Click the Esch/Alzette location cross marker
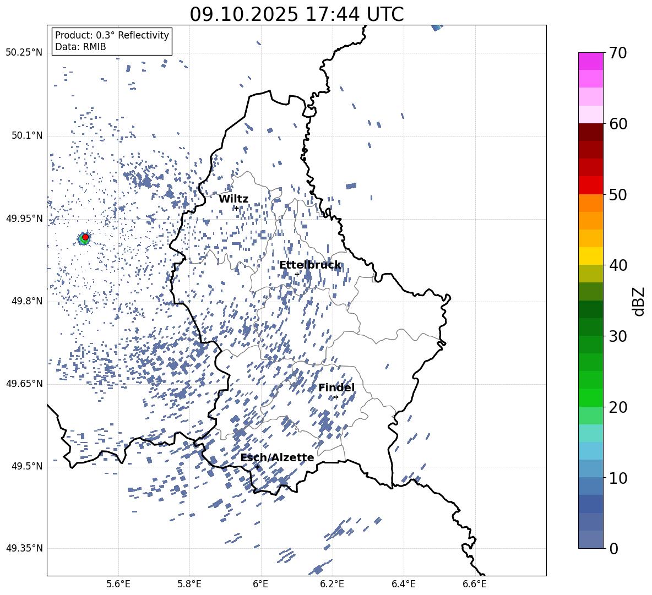This screenshot has height=595, width=652. [x=257, y=467]
